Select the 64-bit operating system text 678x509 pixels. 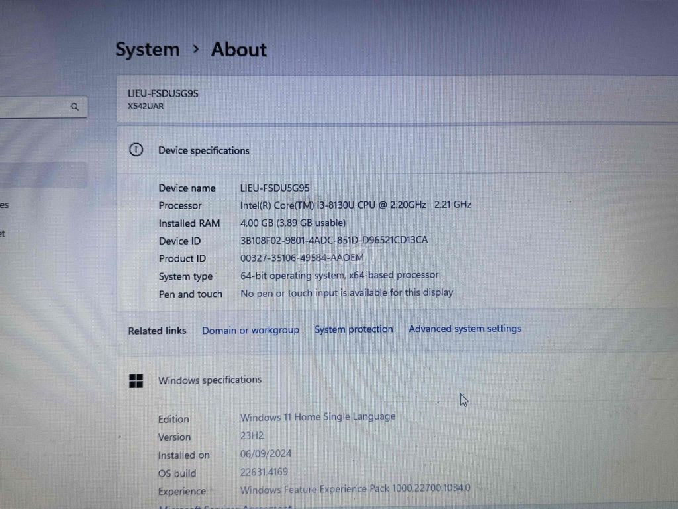tap(340, 275)
